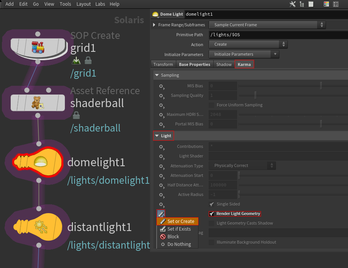Viewport: 348px width, 268px height.
Task: Click the lock icon under grid1
Action: 88,60
